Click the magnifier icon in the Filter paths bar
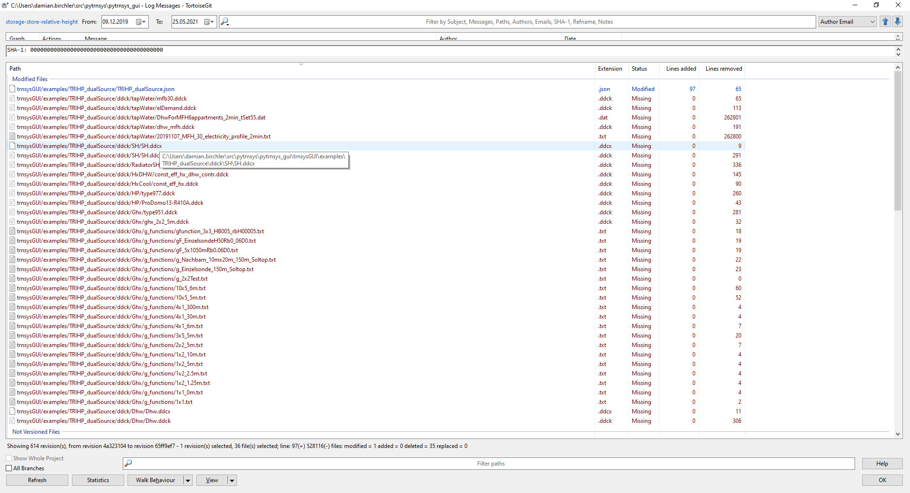The height and width of the screenshot is (493, 910). 127,463
